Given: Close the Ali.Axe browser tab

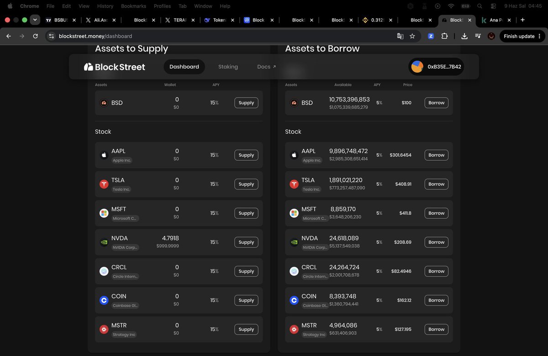Looking at the screenshot, I should tap(114, 20).
